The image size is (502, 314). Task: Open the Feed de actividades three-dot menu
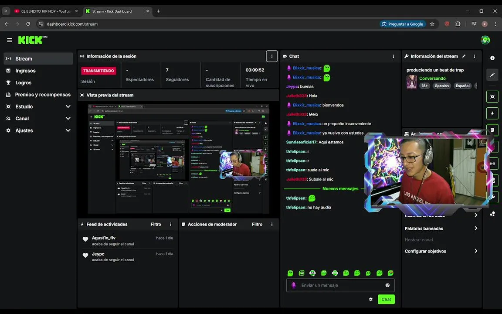tap(171, 224)
